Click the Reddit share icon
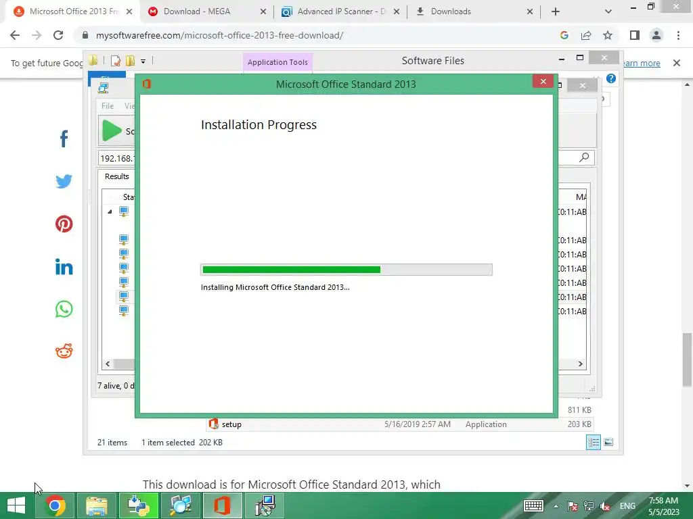The width and height of the screenshot is (693, 519). point(64,351)
